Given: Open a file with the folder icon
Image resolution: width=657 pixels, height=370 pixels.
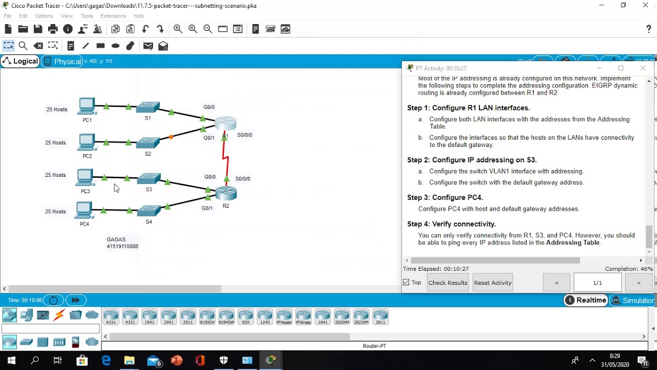Looking at the screenshot, I should (23, 29).
